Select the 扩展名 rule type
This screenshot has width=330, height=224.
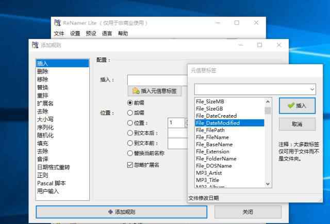[62, 103]
